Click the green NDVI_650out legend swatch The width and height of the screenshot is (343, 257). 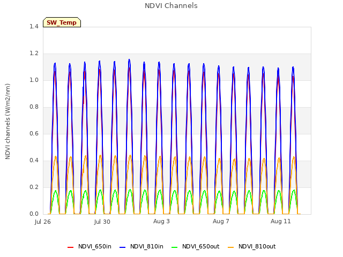tap(174, 247)
